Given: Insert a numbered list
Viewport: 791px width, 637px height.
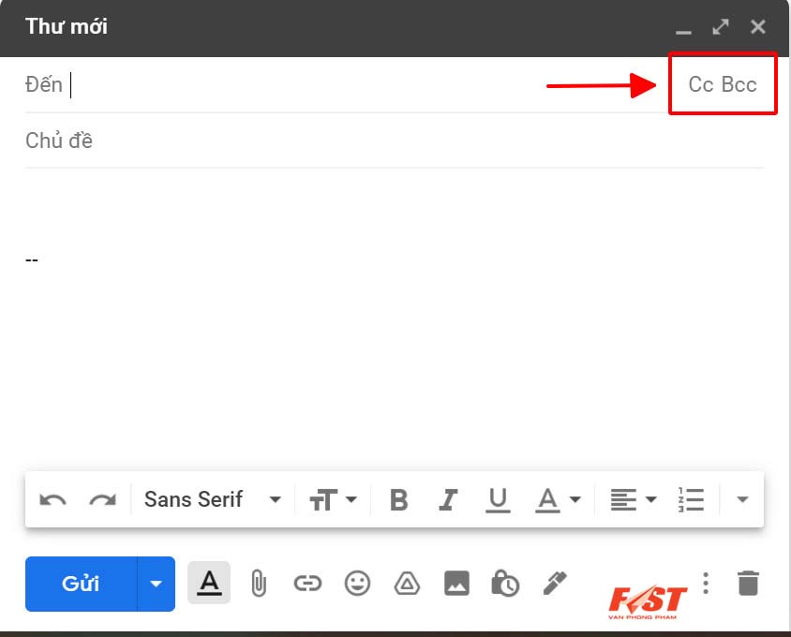Looking at the screenshot, I should pos(691,500).
